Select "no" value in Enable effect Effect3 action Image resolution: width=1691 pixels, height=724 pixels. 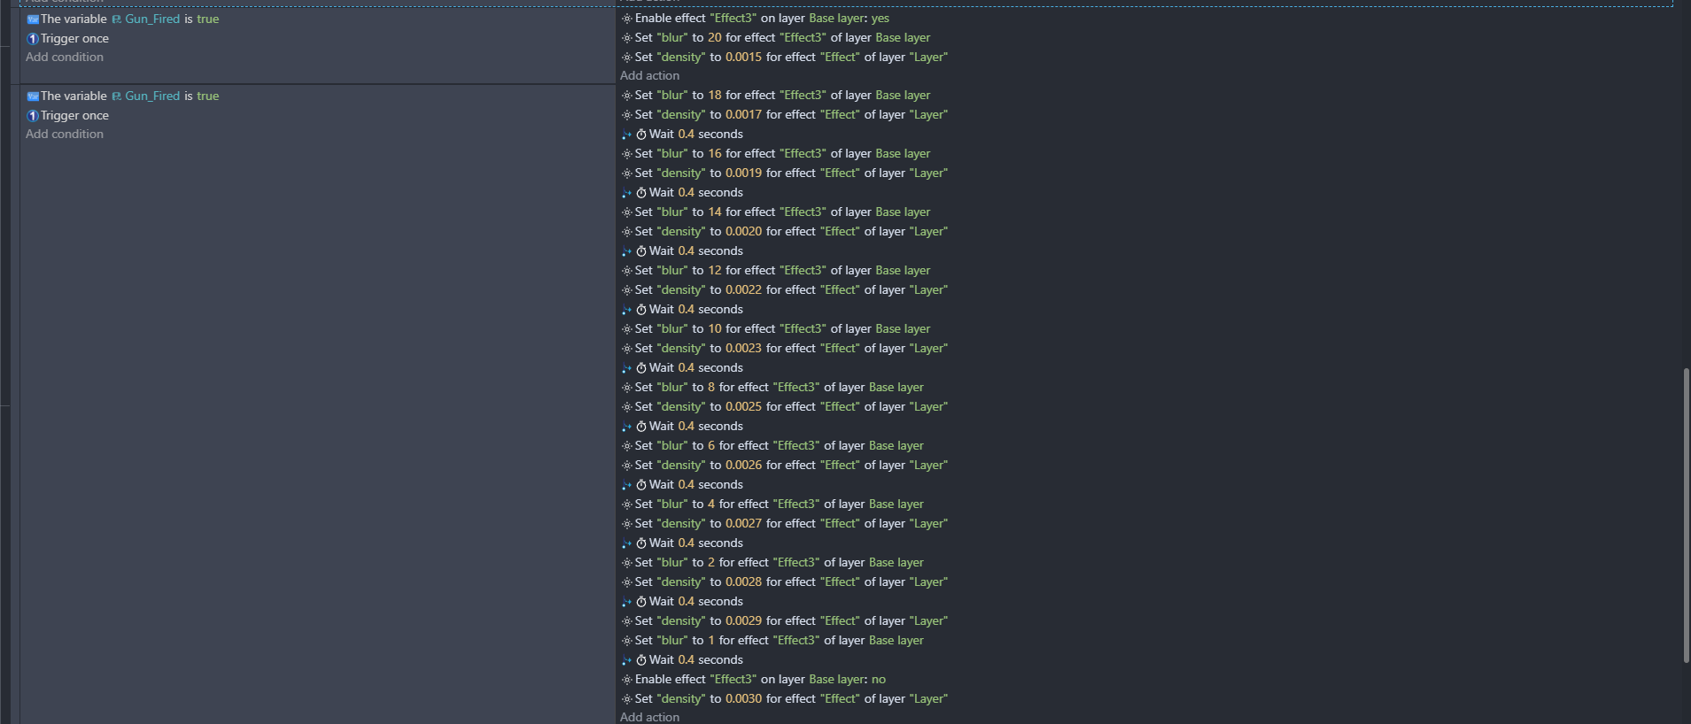tap(879, 680)
